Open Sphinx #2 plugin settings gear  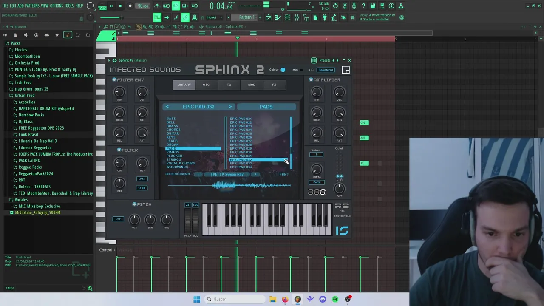[x=114, y=60]
